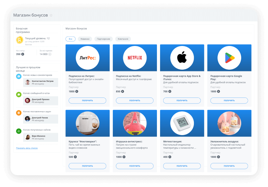Click Дмитрий Пронин's avatar
The width and height of the screenshot is (268, 187).
27,101
